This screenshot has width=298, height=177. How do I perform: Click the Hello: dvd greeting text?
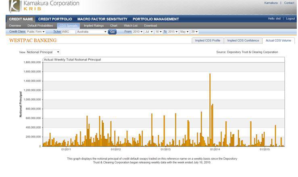click(x=274, y=19)
